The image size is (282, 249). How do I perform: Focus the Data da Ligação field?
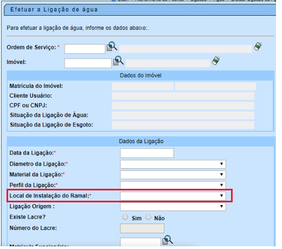coord(147,153)
